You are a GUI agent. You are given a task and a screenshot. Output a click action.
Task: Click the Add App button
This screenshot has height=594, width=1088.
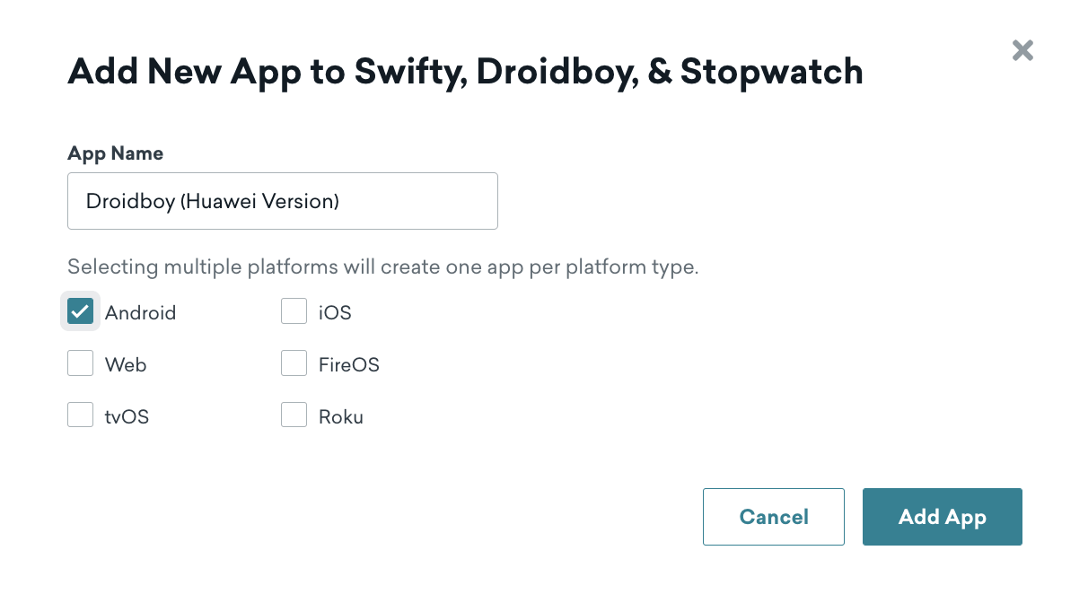tap(943, 517)
